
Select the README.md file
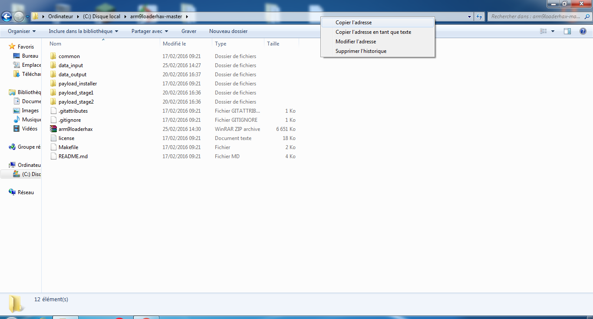click(73, 156)
